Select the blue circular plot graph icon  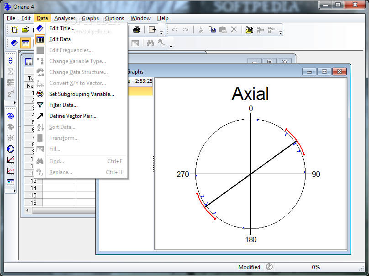[11, 149]
